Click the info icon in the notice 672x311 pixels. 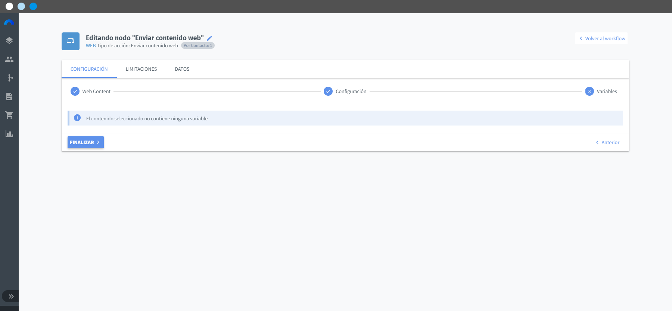pyautogui.click(x=77, y=118)
